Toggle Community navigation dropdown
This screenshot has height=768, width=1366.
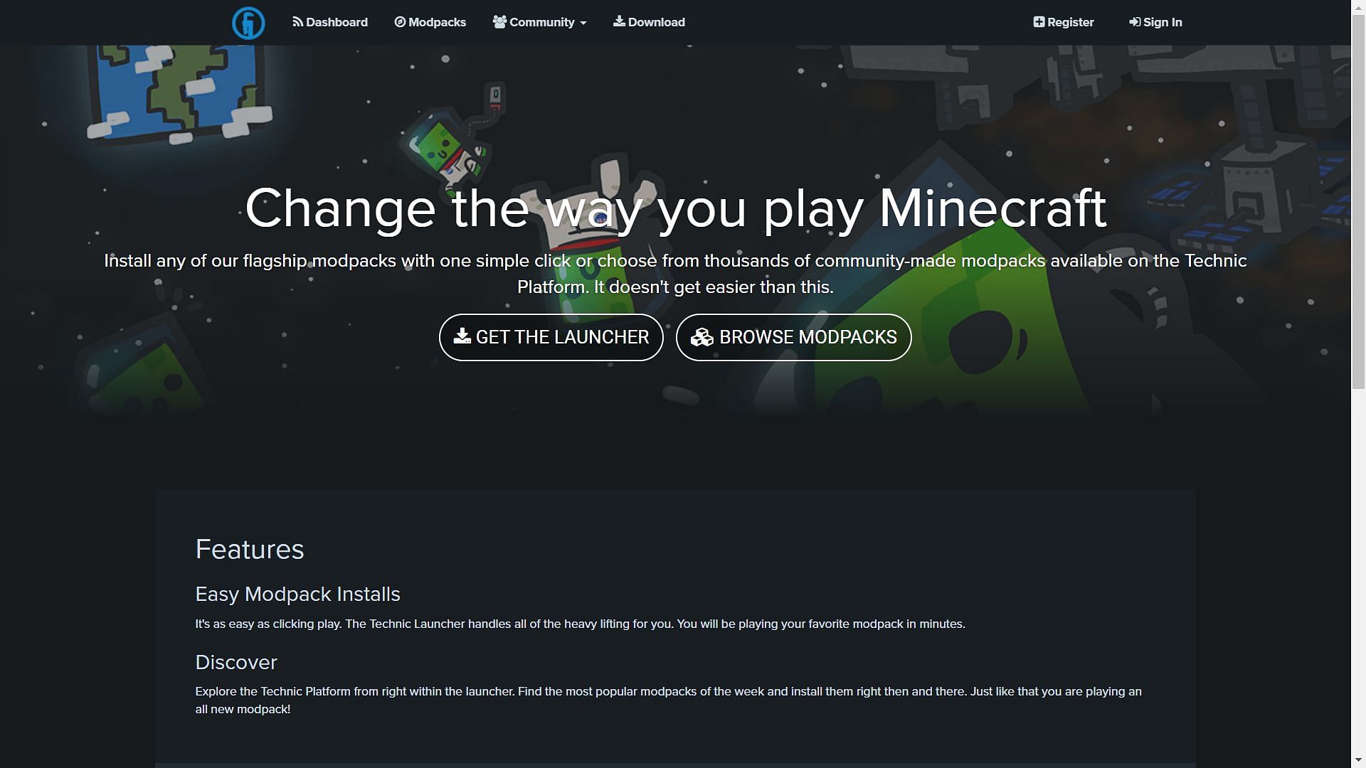pyautogui.click(x=539, y=21)
